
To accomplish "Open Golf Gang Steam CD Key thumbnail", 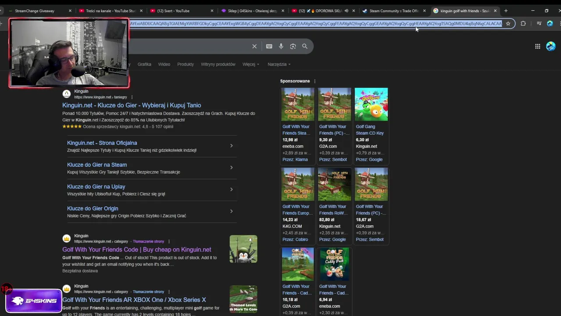I will click(371, 104).
